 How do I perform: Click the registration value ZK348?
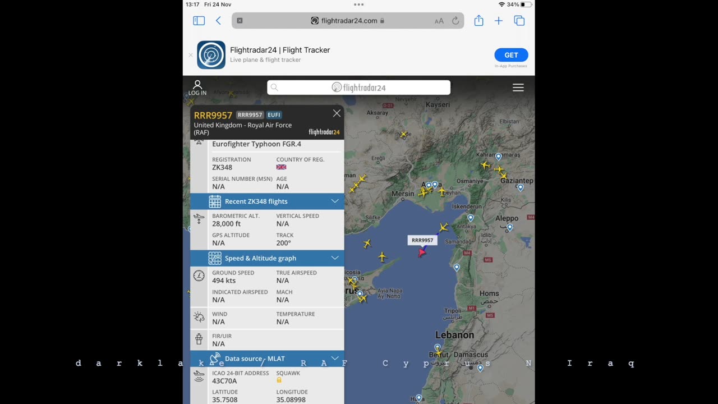click(222, 167)
